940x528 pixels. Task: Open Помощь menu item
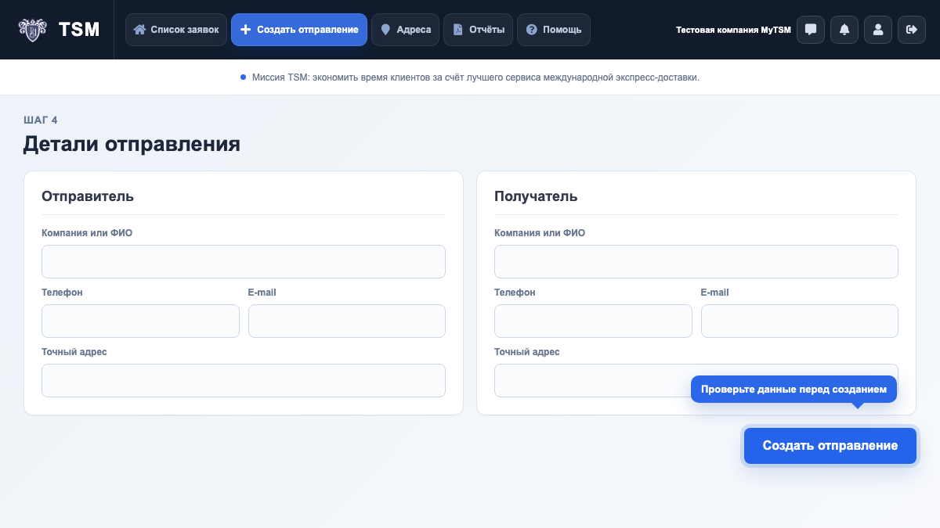[x=554, y=30]
